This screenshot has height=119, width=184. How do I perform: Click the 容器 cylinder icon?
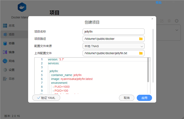[x=5, y=43]
